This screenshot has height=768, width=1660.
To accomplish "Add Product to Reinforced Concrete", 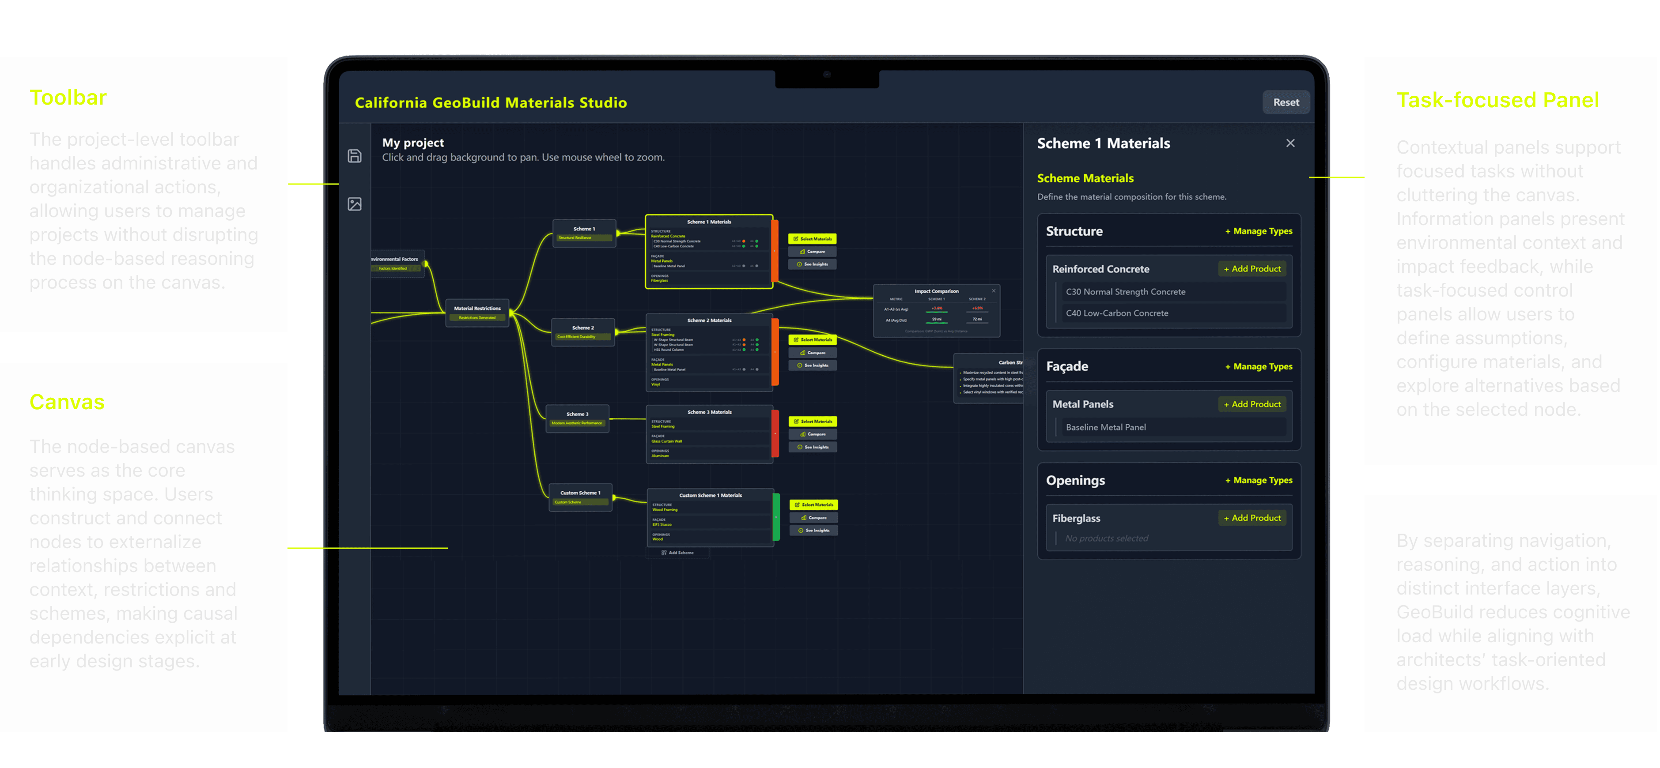I will tap(1252, 269).
